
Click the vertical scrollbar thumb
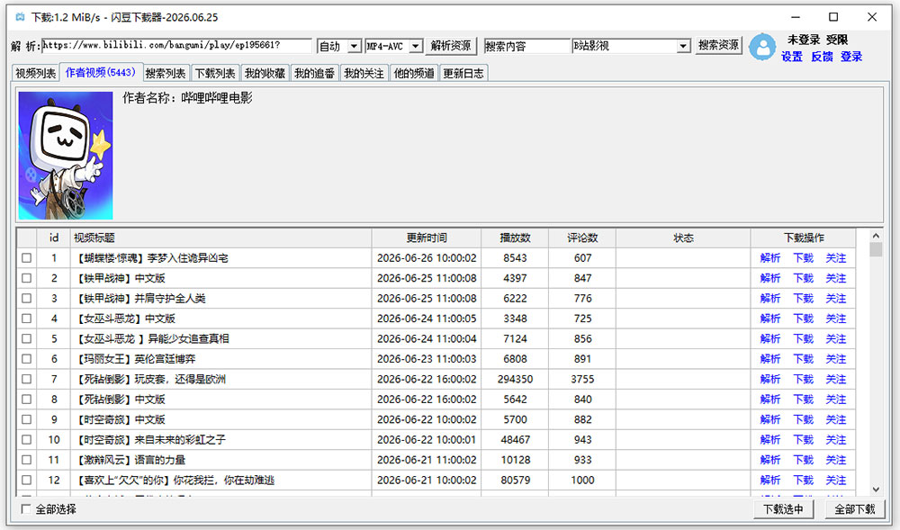[x=876, y=249]
